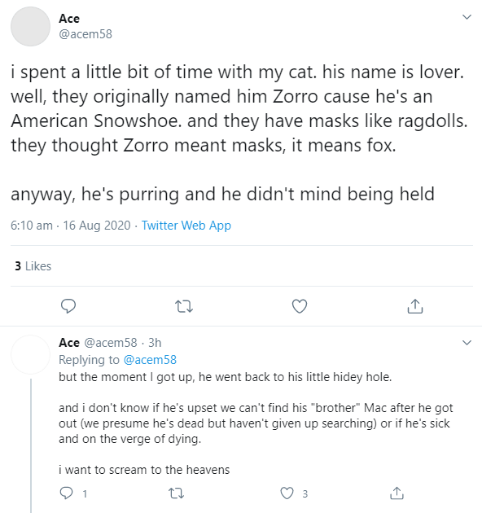Open the main tweet's options chevron menu
Image resolution: width=482 pixels, height=513 pixels.
(x=467, y=16)
